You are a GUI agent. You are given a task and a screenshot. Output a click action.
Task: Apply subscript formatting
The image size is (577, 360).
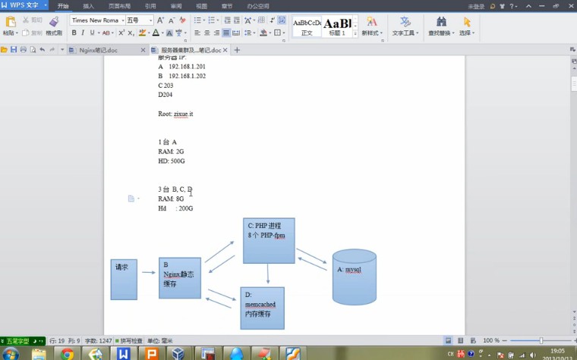click(131, 33)
